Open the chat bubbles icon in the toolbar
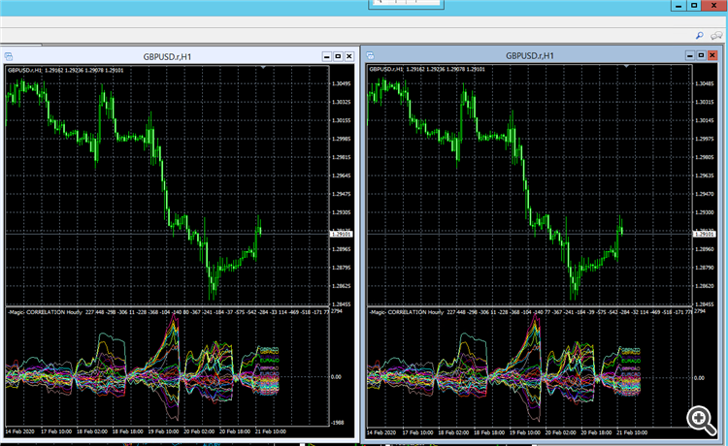 pyautogui.click(x=716, y=36)
